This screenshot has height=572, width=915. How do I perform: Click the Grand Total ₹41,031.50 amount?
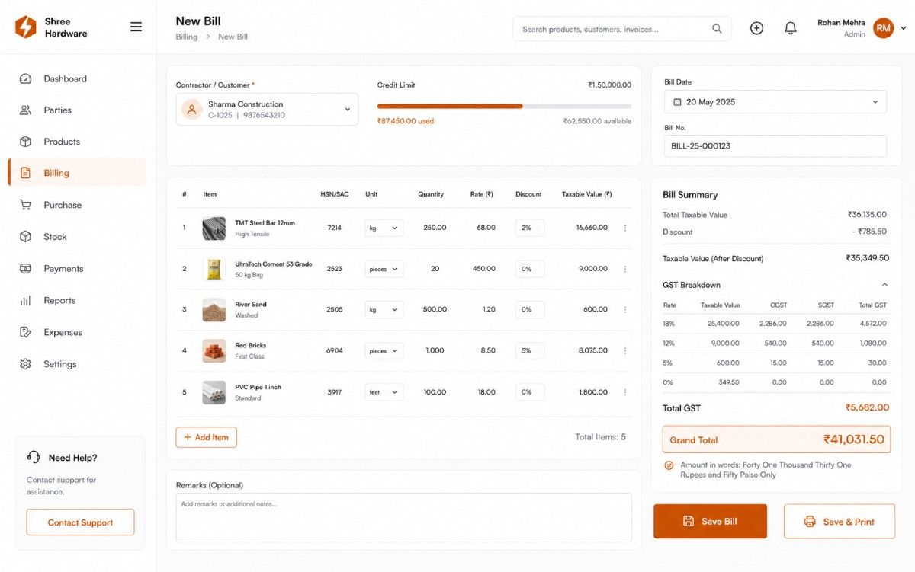pyautogui.click(x=853, y=439)
